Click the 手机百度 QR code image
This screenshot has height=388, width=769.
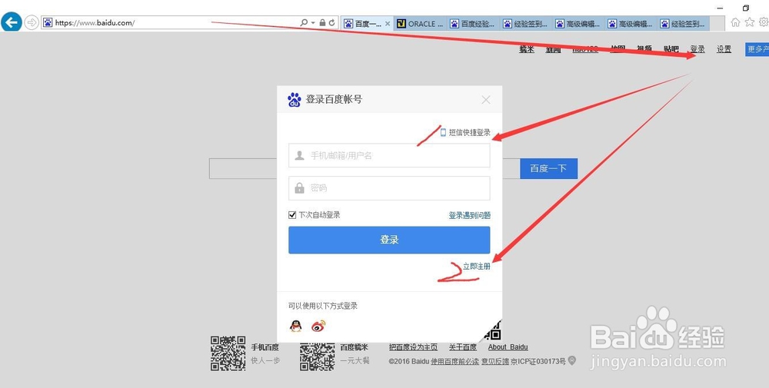(228, 353)
